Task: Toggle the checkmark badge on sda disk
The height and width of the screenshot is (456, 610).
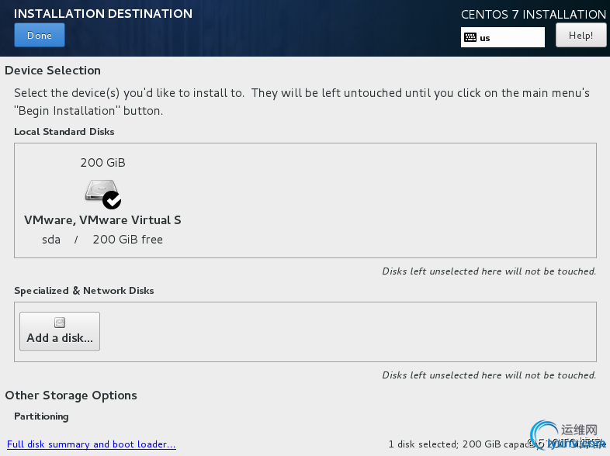Action: click(112, 200)
